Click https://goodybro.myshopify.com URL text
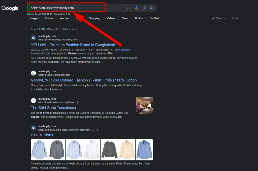 54,75
